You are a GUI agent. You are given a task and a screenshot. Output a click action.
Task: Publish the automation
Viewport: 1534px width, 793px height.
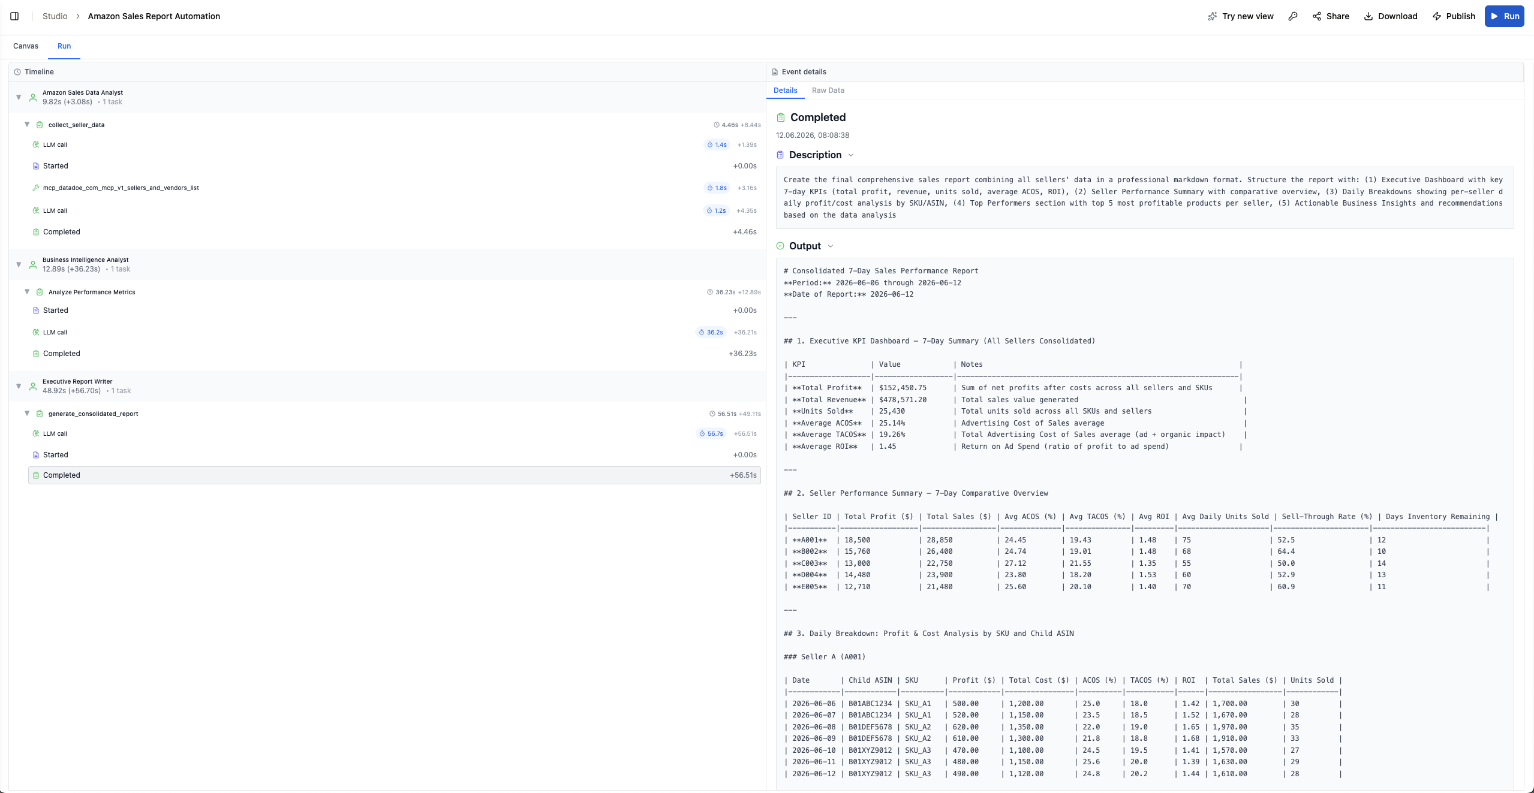tap(1454, 16)
